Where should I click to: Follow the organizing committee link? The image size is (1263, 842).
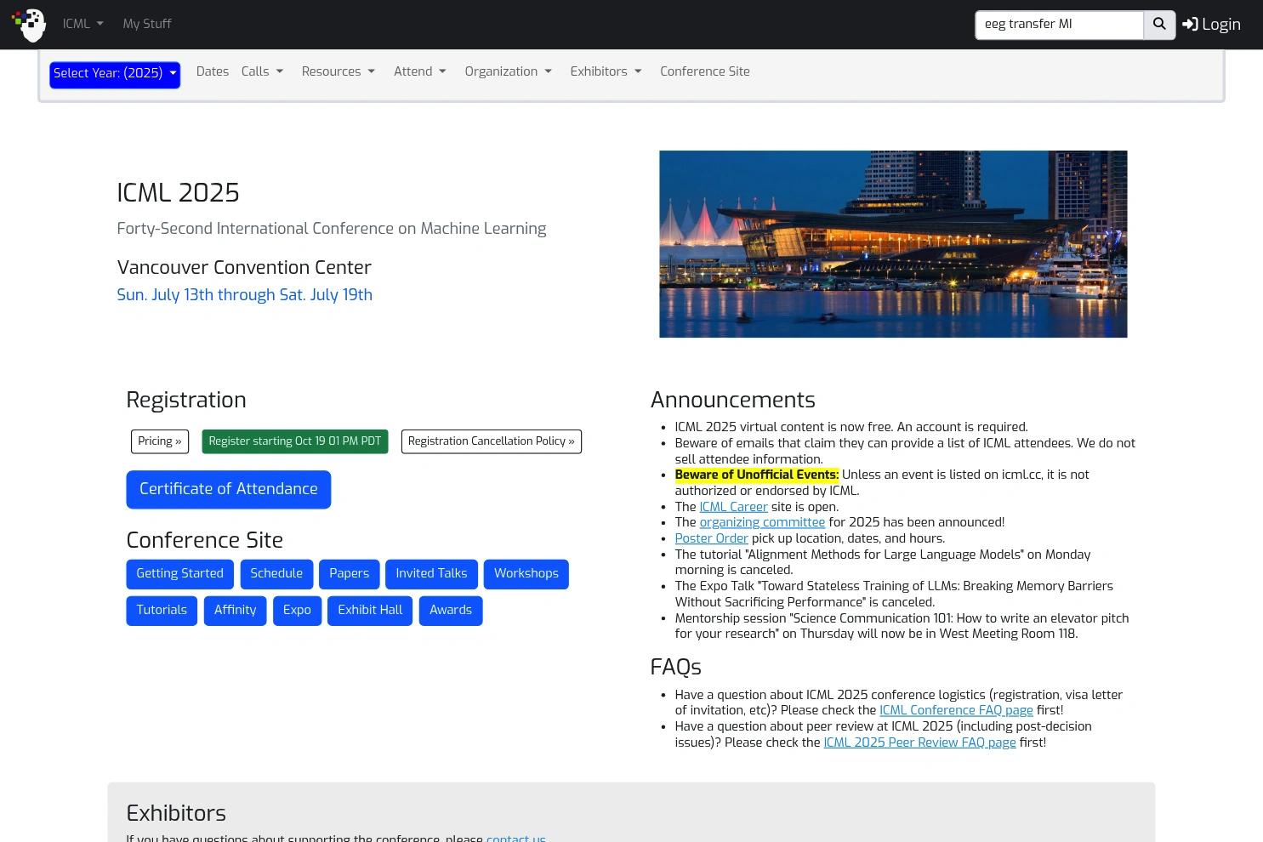[x=762, y=522]
